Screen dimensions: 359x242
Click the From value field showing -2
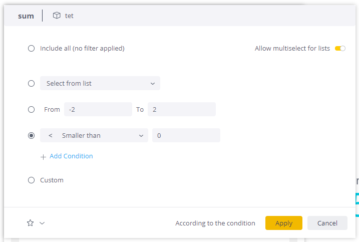coord(98,109)
